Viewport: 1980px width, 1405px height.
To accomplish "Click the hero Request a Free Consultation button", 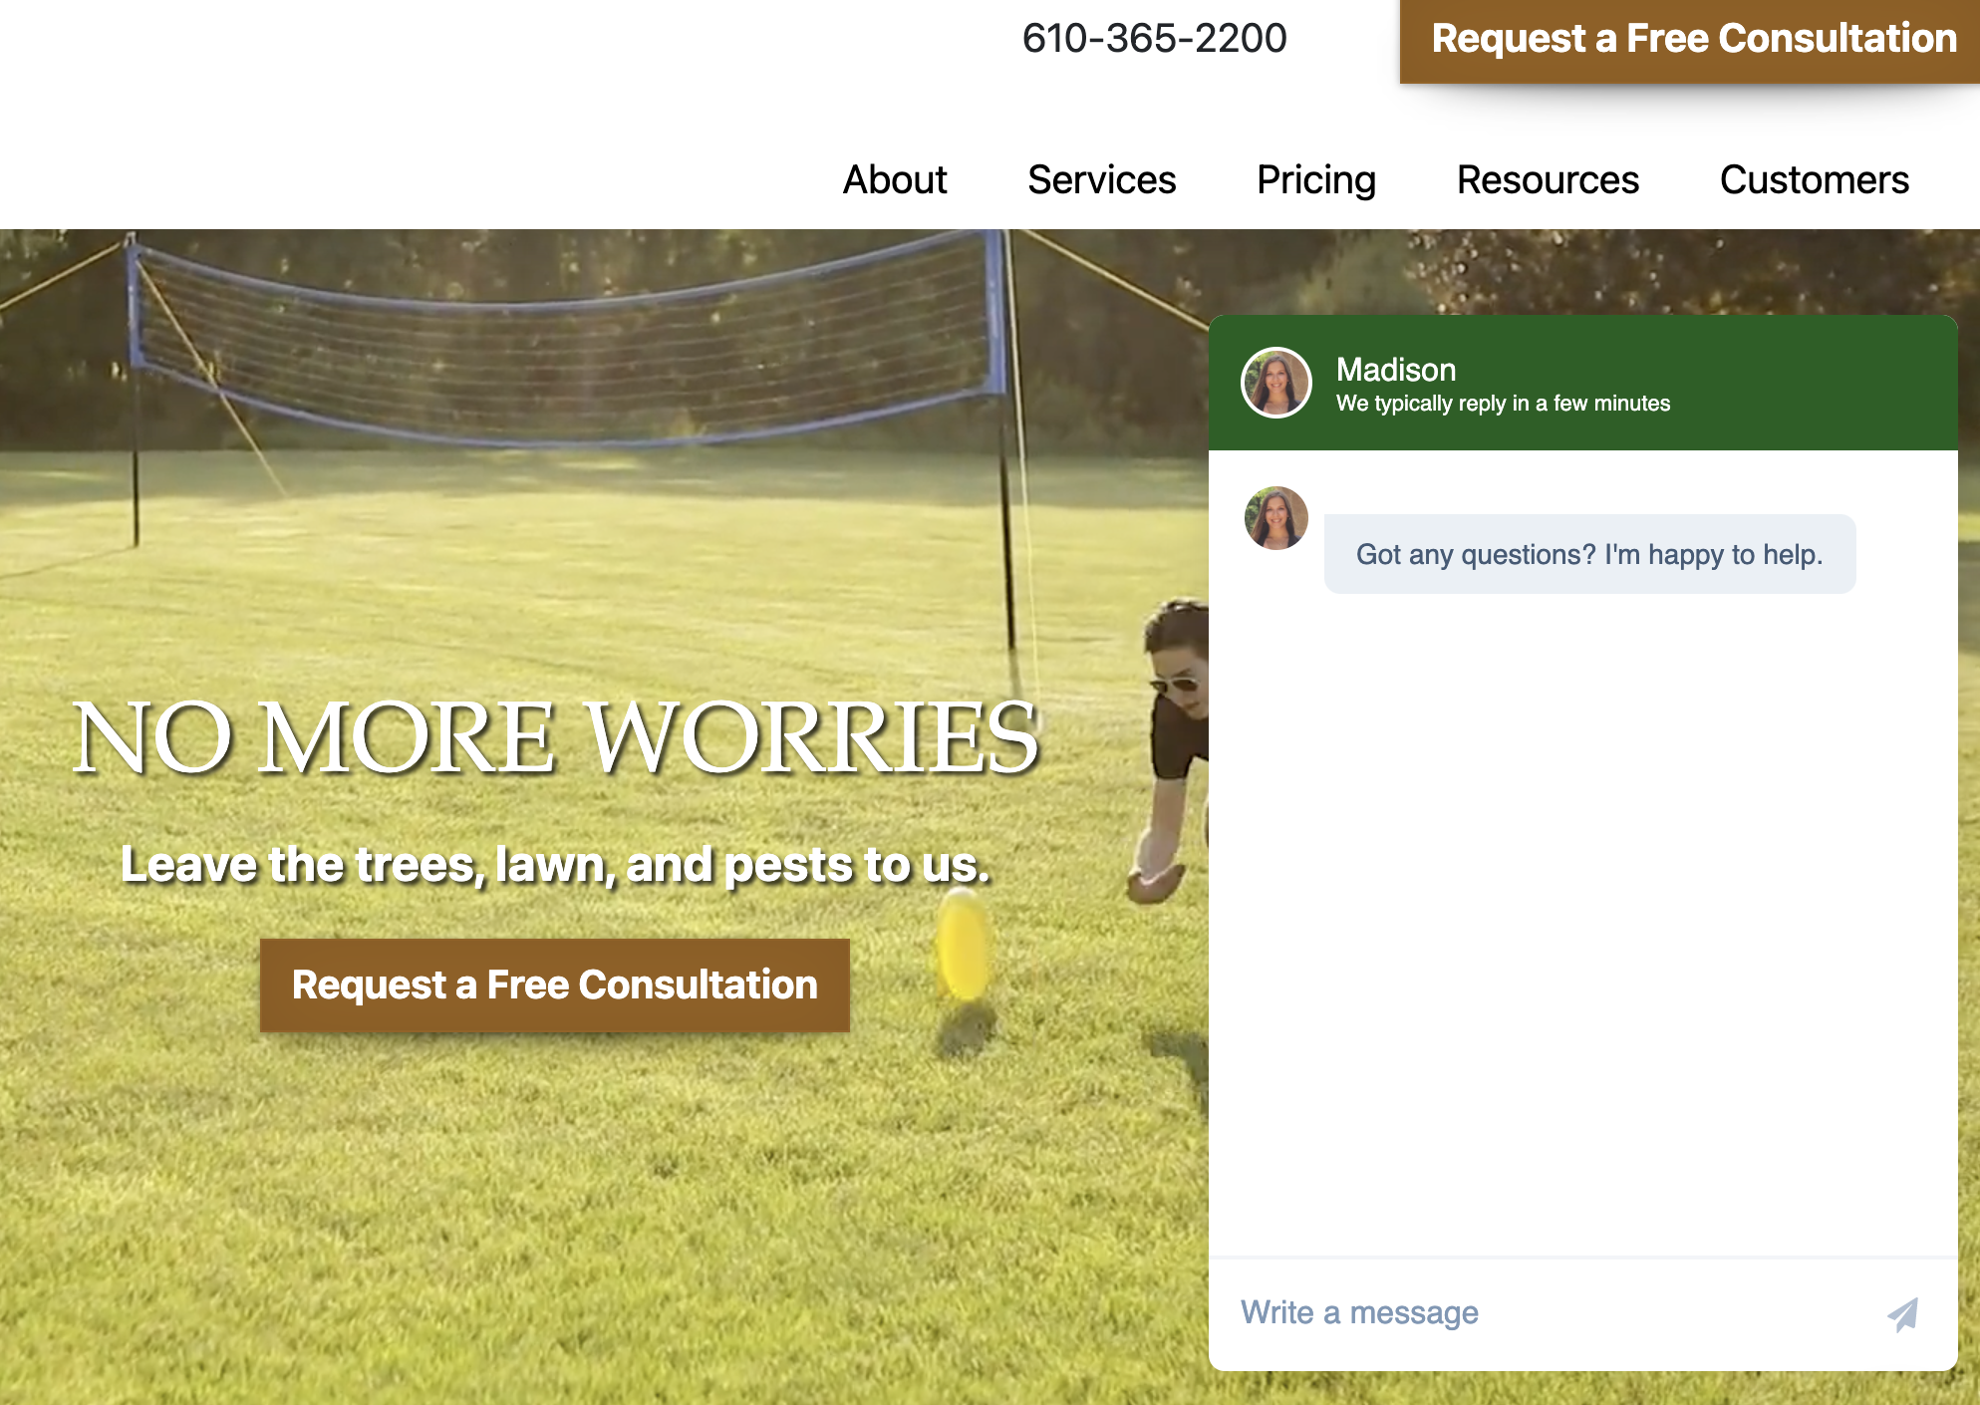I will 554,983.
